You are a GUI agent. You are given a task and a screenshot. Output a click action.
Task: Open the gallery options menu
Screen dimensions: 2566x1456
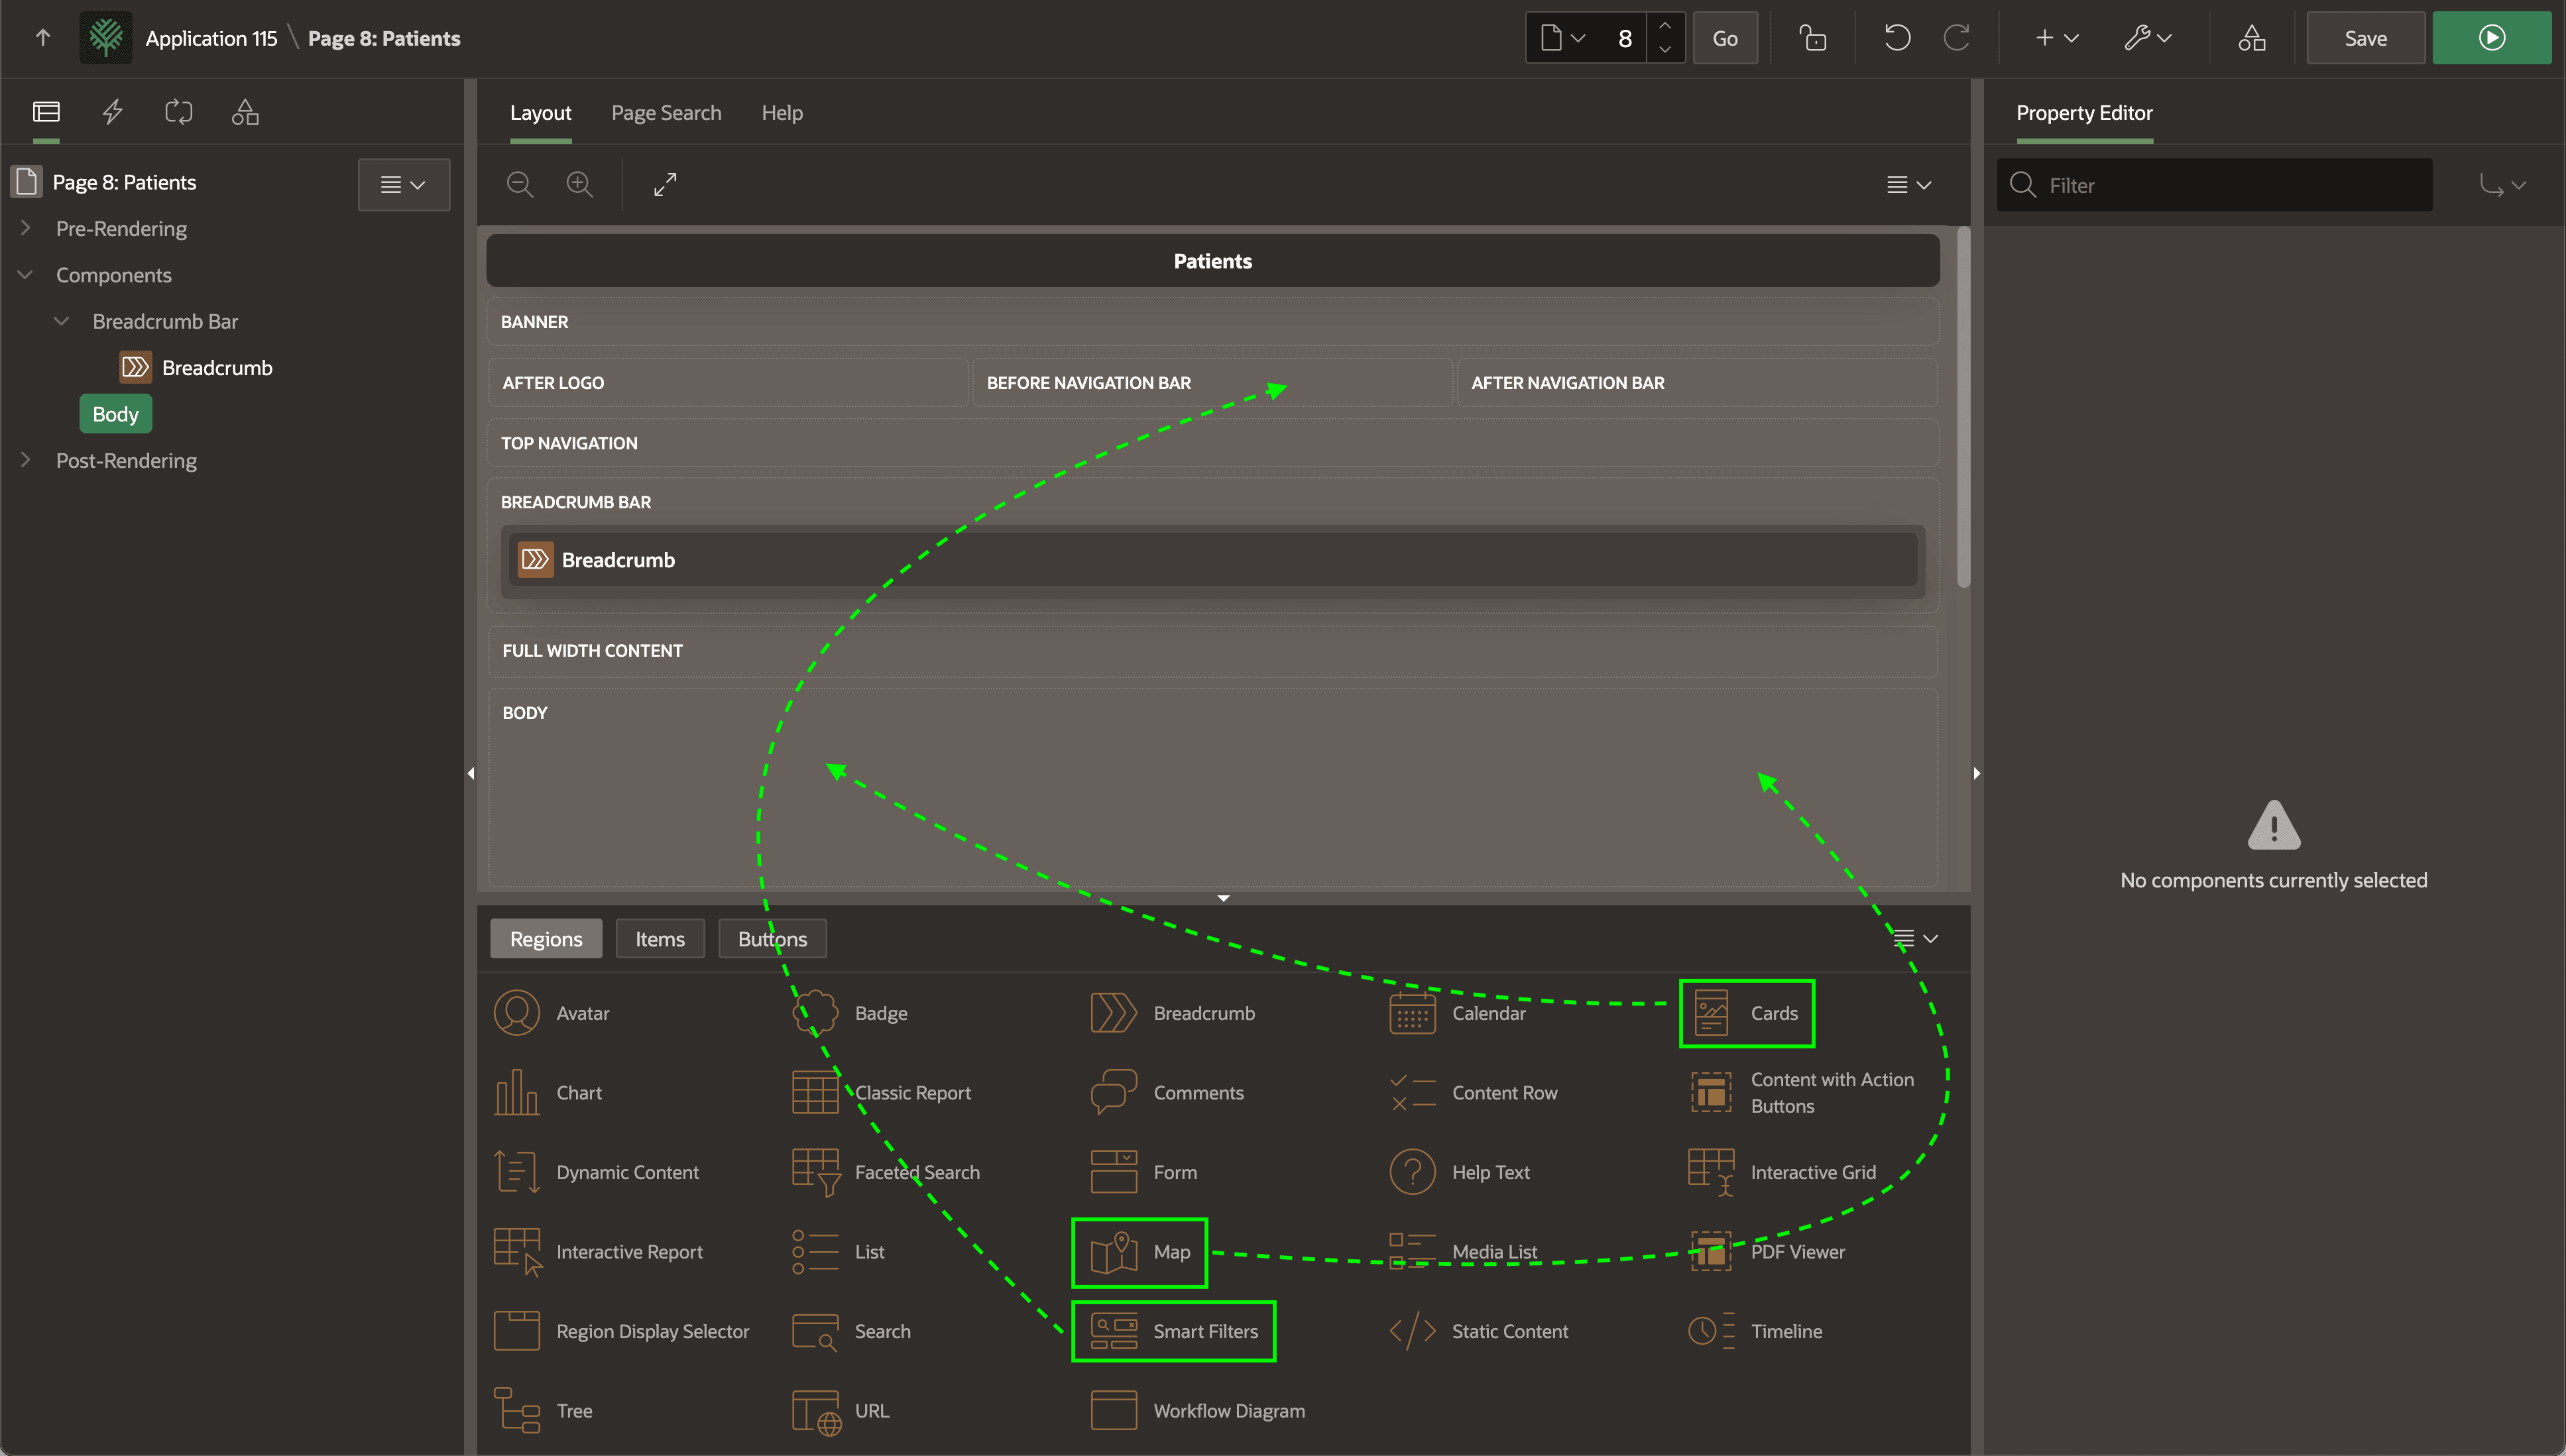(x=1915, y=938)
